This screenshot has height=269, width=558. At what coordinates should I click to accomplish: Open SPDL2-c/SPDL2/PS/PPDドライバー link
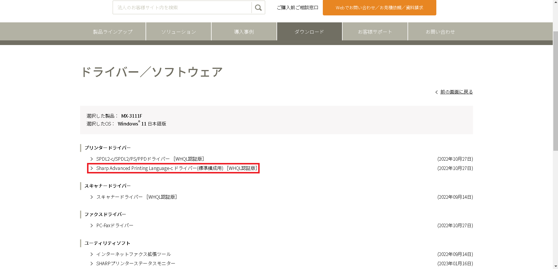[x=150, y=159]
